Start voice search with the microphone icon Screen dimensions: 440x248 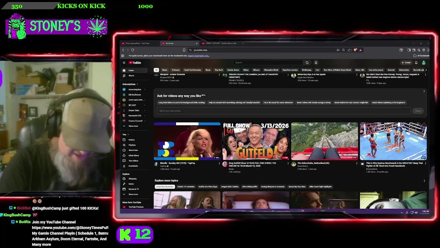[x=316, y=63]
